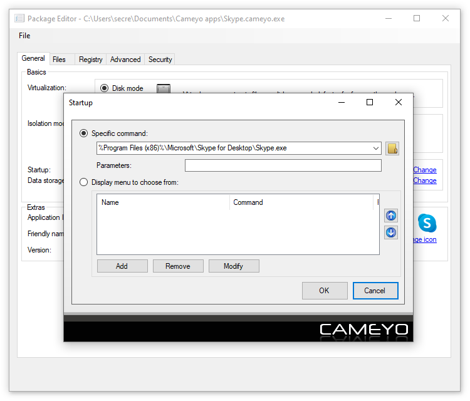This screenshot has height=401, width=470.
Task: Close the Package Editor window
Action: [446, 18]
